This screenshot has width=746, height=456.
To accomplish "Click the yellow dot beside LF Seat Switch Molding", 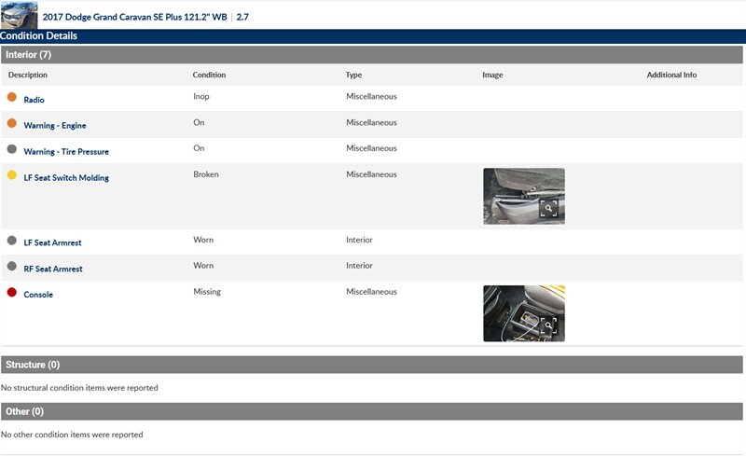I will click(12, 175).
